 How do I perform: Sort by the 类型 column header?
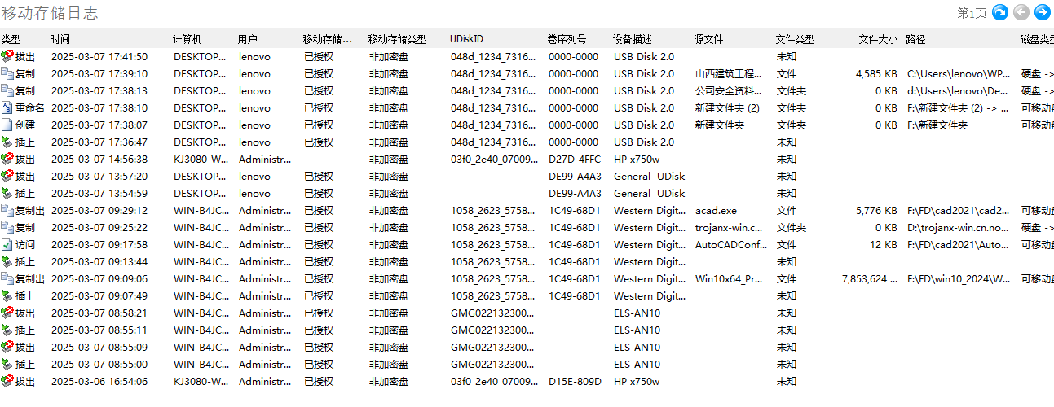pyautogui.click(x=11, y=39)
